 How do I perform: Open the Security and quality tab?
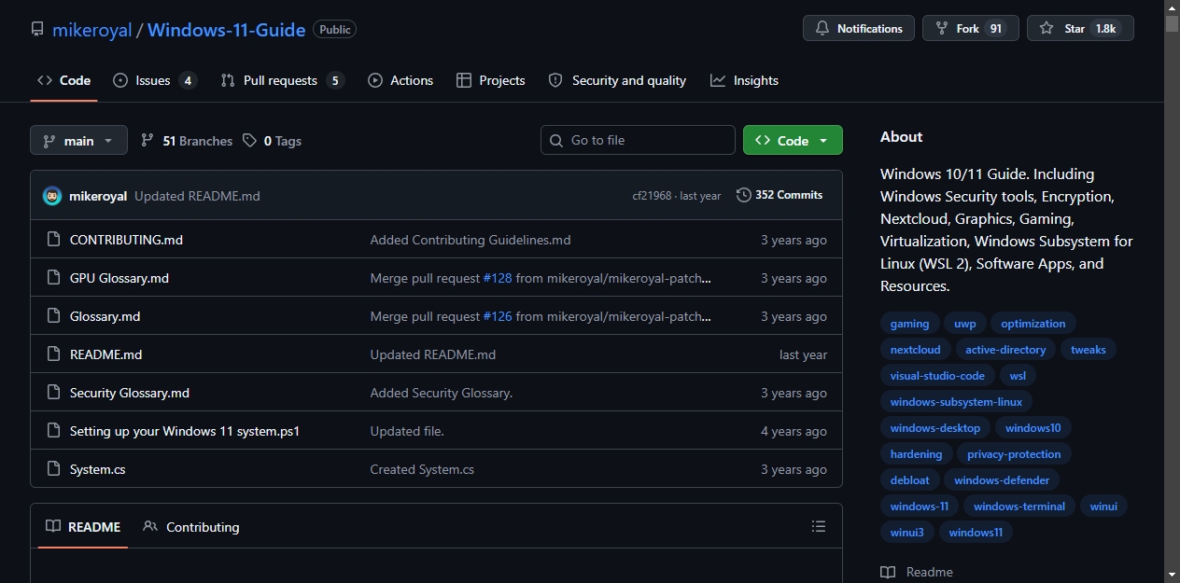[x=617, y=80]
